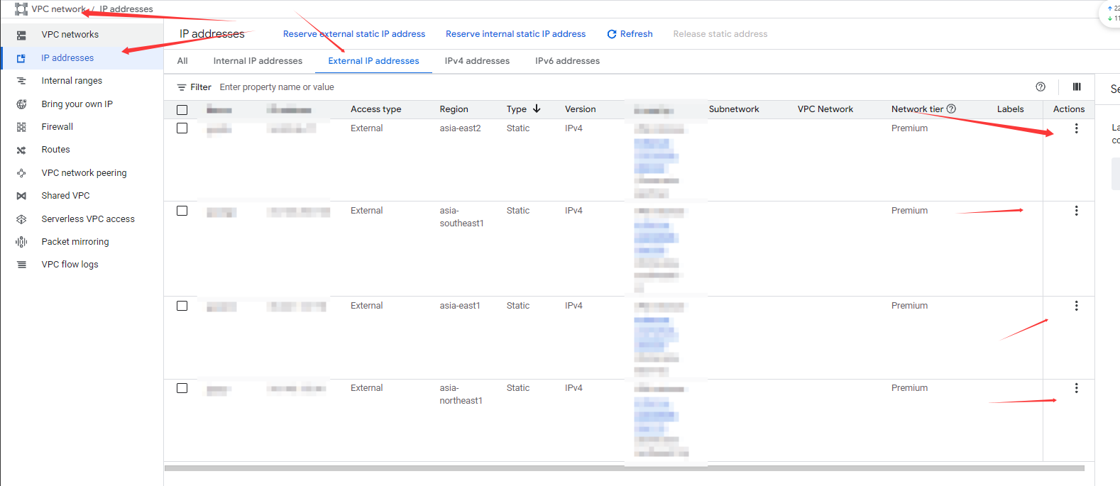The image size is (1120, 486).
Task: Click the VPC networks sidebar icon
Action: [21, 35]
